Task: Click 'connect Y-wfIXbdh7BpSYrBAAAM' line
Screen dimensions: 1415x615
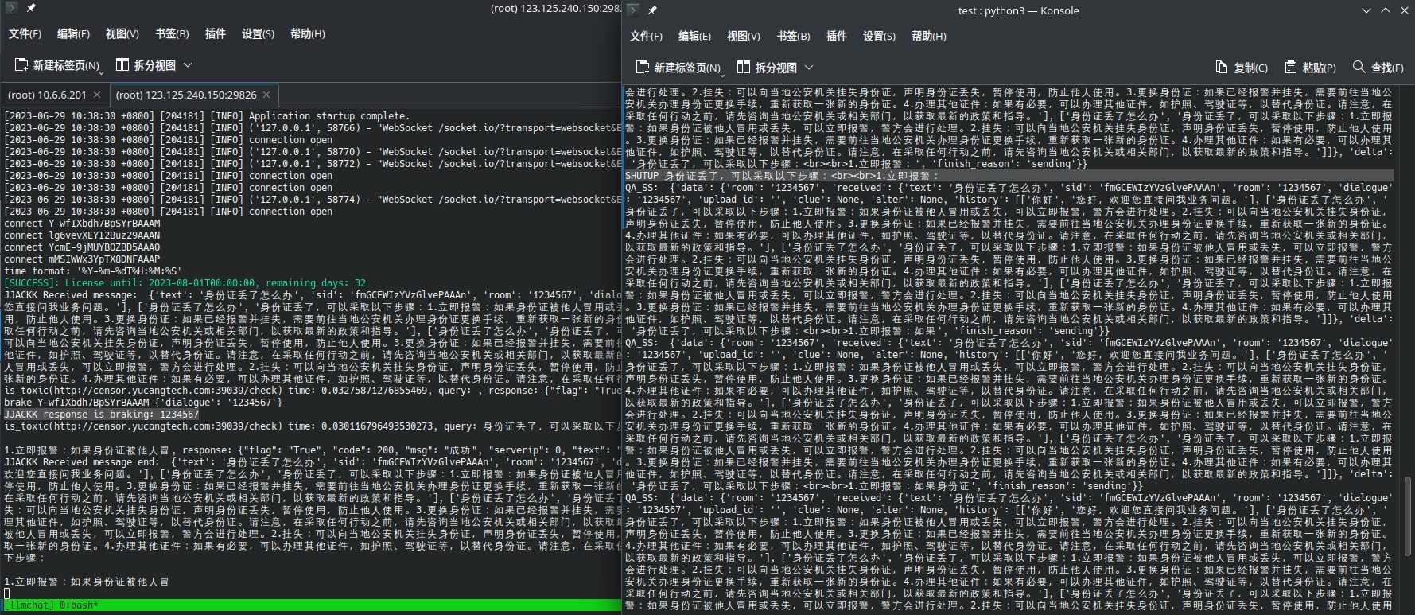Action: (x=82, y=224)
